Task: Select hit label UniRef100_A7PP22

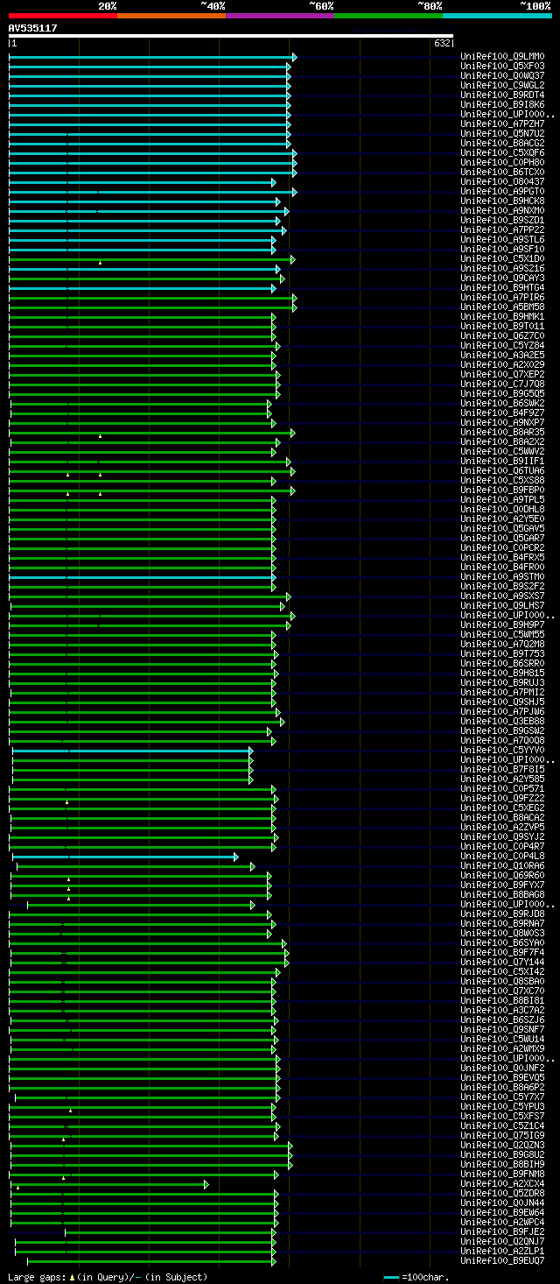Action: pyautogui.click(x=502, y=230)
